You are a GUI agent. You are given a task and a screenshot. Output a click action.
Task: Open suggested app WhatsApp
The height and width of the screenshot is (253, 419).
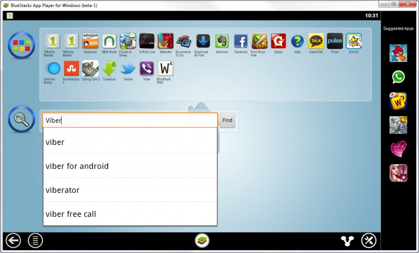click(398, 77)
